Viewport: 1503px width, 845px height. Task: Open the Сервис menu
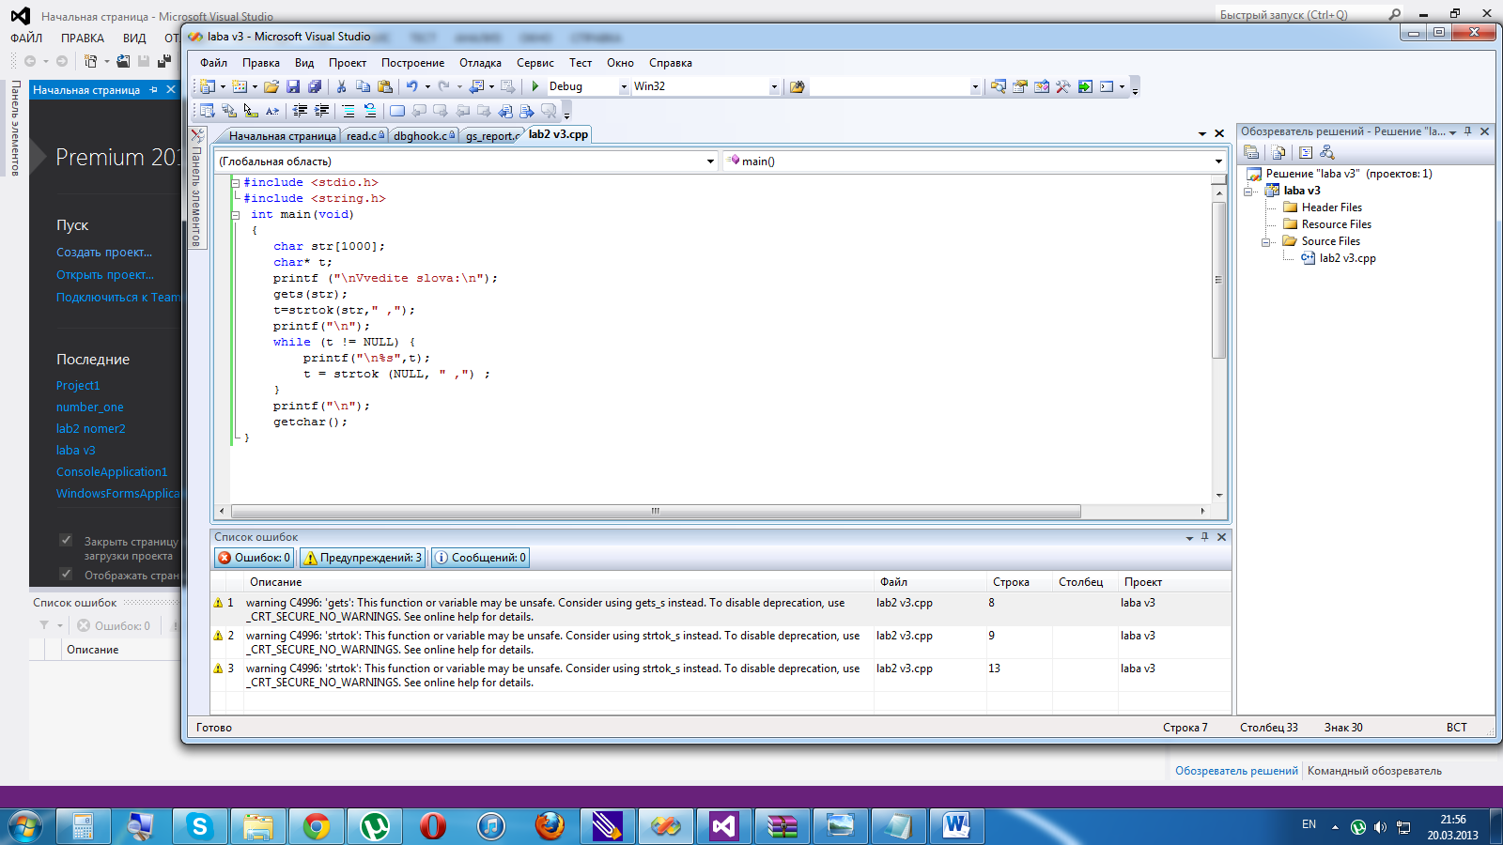535,63
